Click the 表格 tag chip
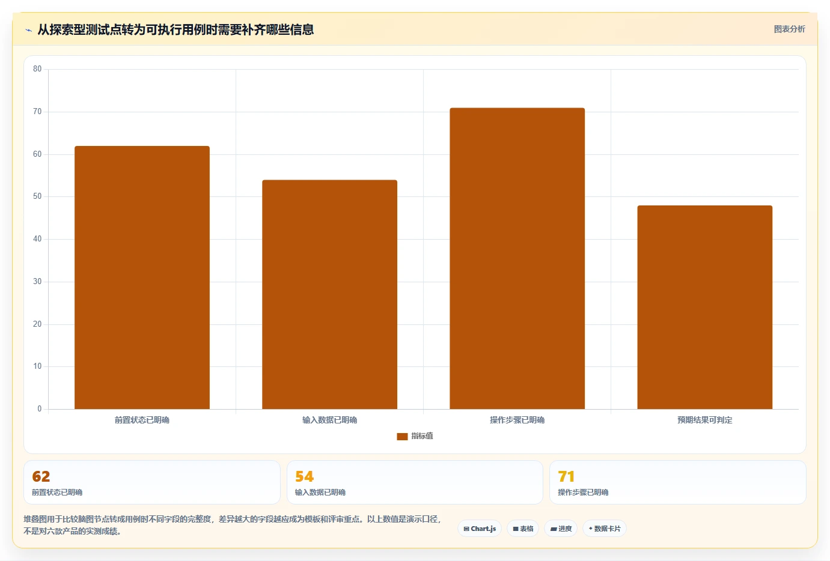This screenshot has height=561, width=830. [523, 529]
